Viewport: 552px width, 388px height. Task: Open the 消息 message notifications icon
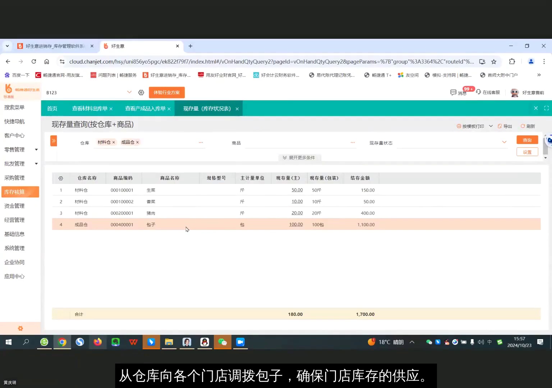pos(453,92)
